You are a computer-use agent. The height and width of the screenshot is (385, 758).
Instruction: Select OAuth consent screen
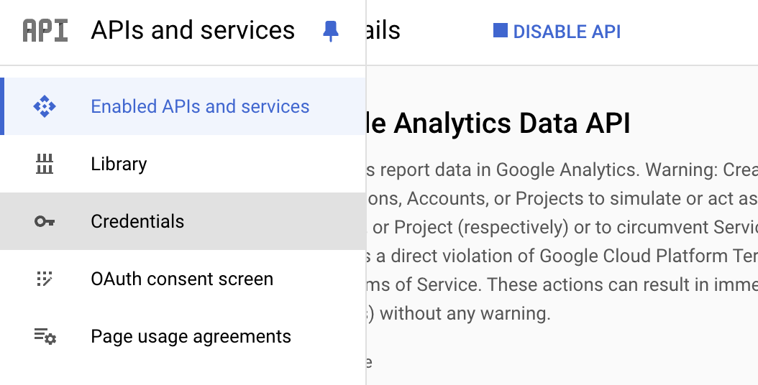[x=183, y=279]
